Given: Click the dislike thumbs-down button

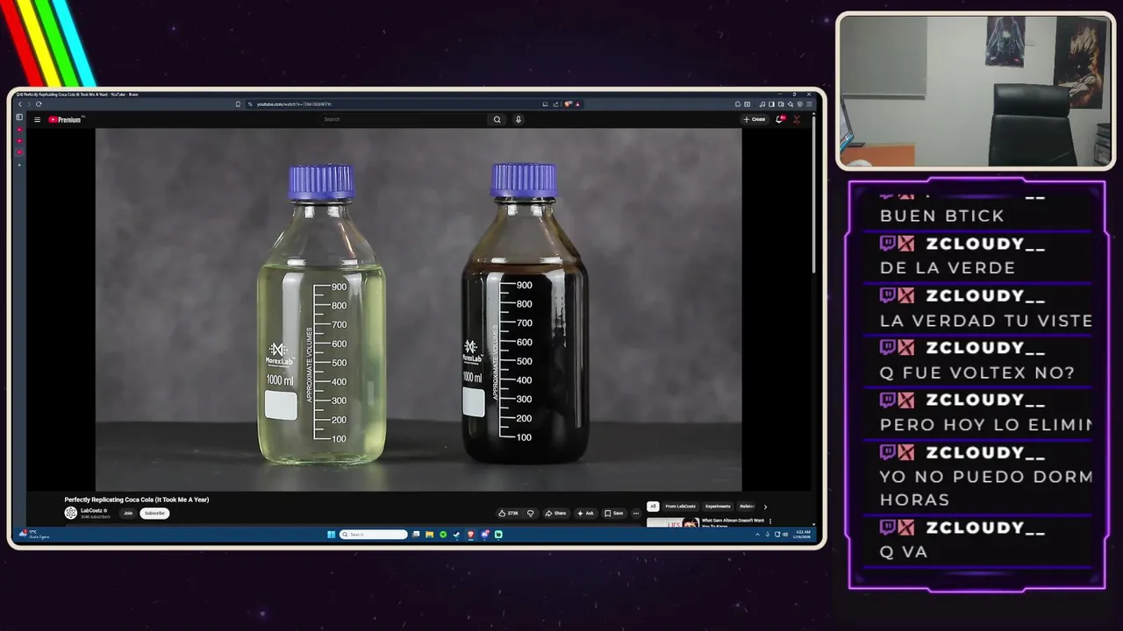Looking at the screenshot, I should point(530,513).
